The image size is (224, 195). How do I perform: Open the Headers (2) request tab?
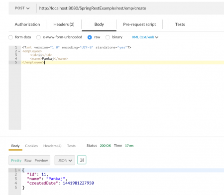click(64, 24)
